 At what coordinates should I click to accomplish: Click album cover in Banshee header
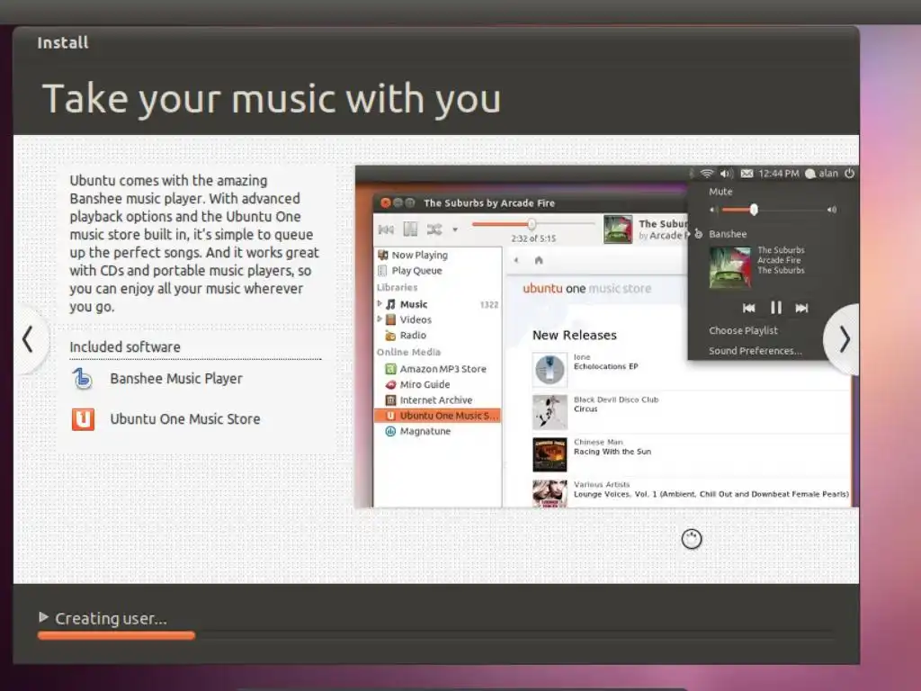tap(618, 229)
